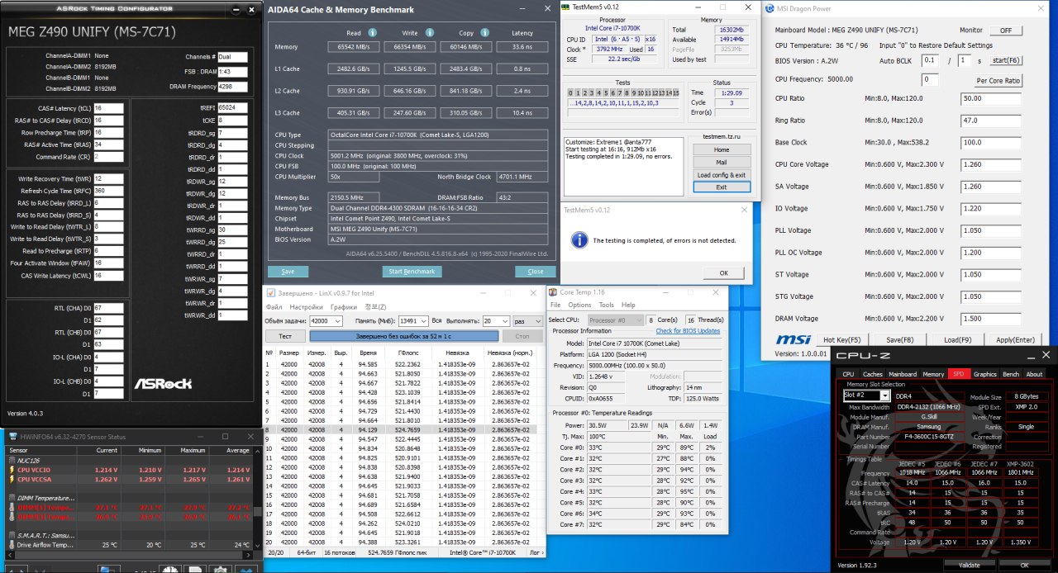This screenshot has height=573, width=1058.
Task: Toggle the Monitor OFF switch in MSI Dragon Power
Action: pos(1005,30)
